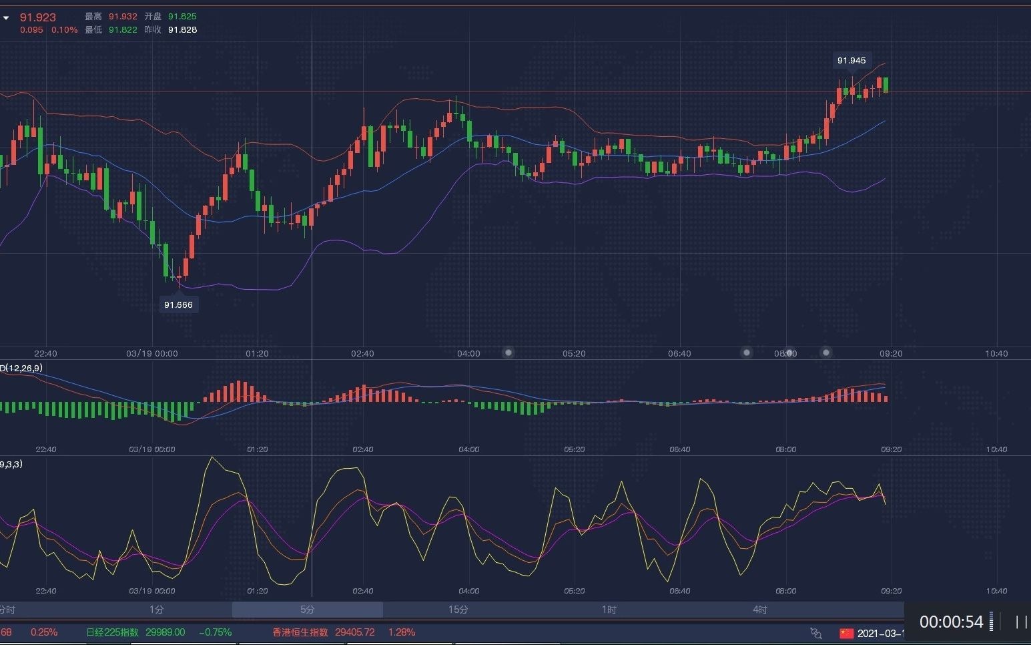Click the 0.25% ticker change at far left
This screenshot has width=1031, height=645.
coord(44,632)
